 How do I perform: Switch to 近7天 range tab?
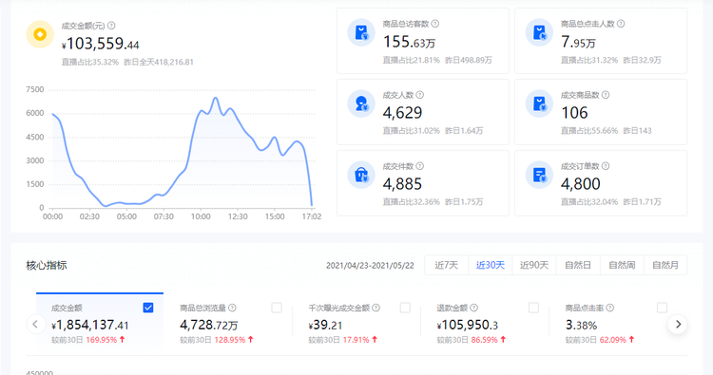click(x=446, y=265)
